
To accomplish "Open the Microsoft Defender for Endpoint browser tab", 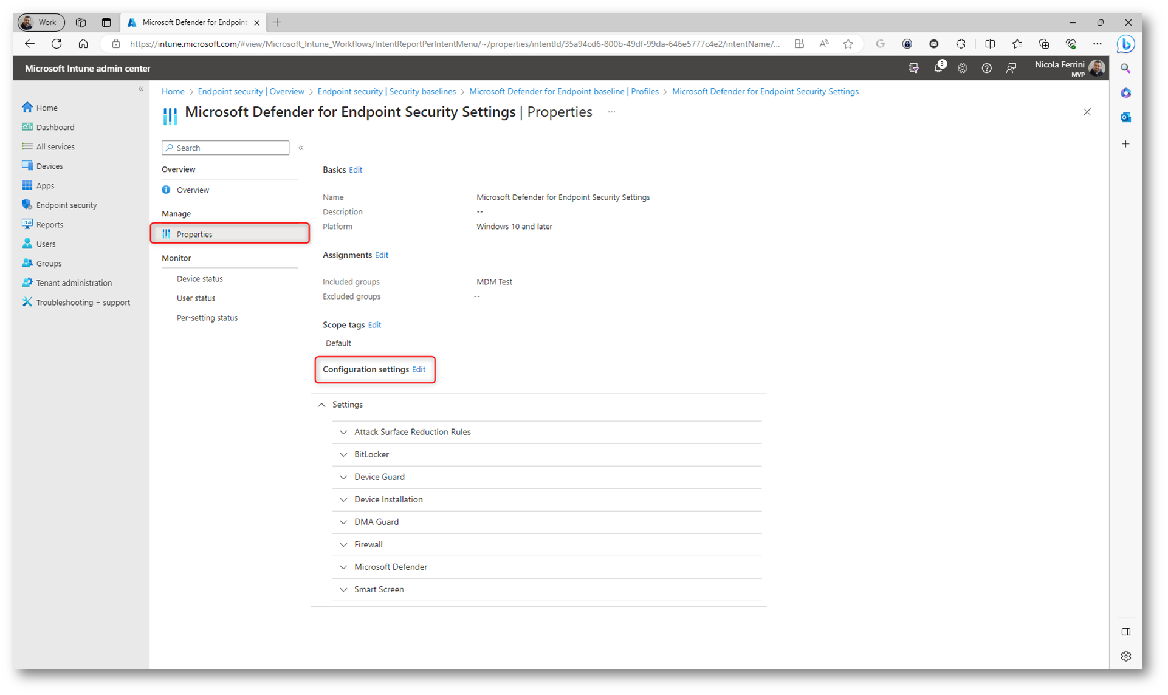I will coord(193,22).
